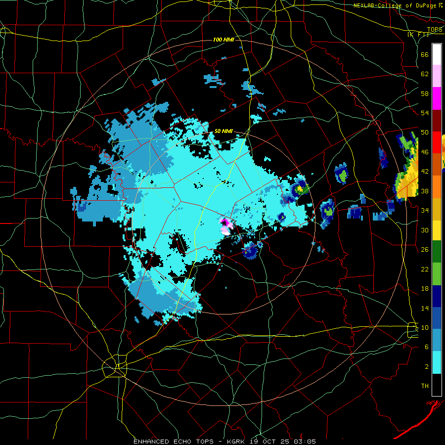This screenshot has height=445, width=445.
Task: Click legend value 34
Action: [425, 211]
